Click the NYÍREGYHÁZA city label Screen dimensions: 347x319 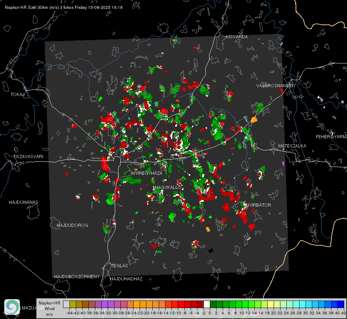(x=147, y=173)
